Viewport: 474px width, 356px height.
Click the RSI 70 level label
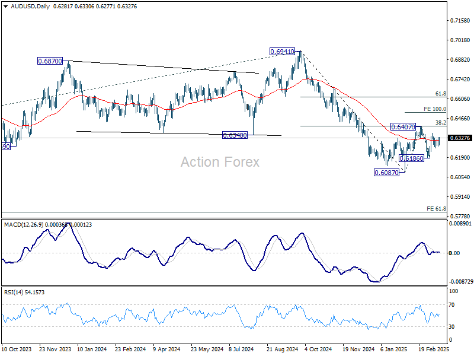point(451,305)
